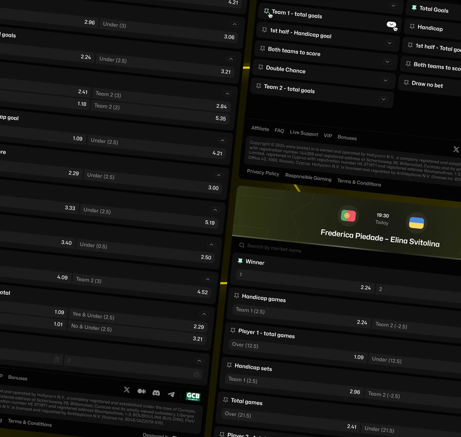Pin the Total games market

point(226,400)
